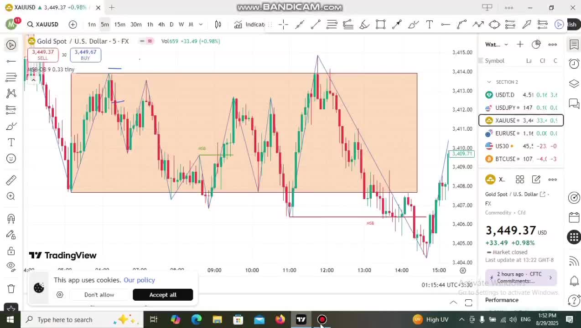
Task: Select the Text tool in left toolbar
Action: point(11,143)
